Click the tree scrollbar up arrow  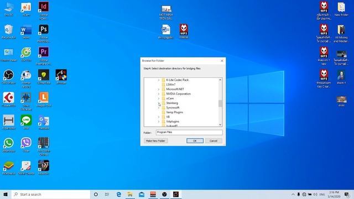pyautogui.click(x=220, y=80)
